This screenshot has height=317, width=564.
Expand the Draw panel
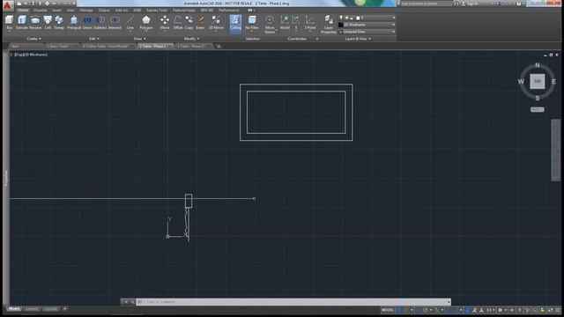[x=139, y=39]
